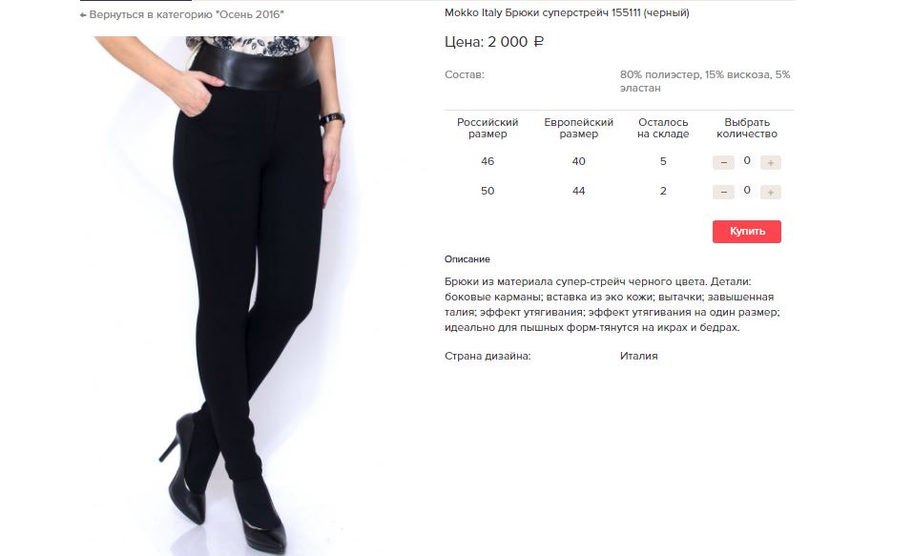
Task: Click the "Описание" section heading
Action: (467, 259)
